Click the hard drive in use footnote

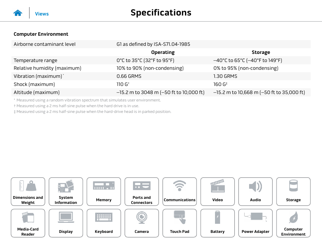(76, 106)
